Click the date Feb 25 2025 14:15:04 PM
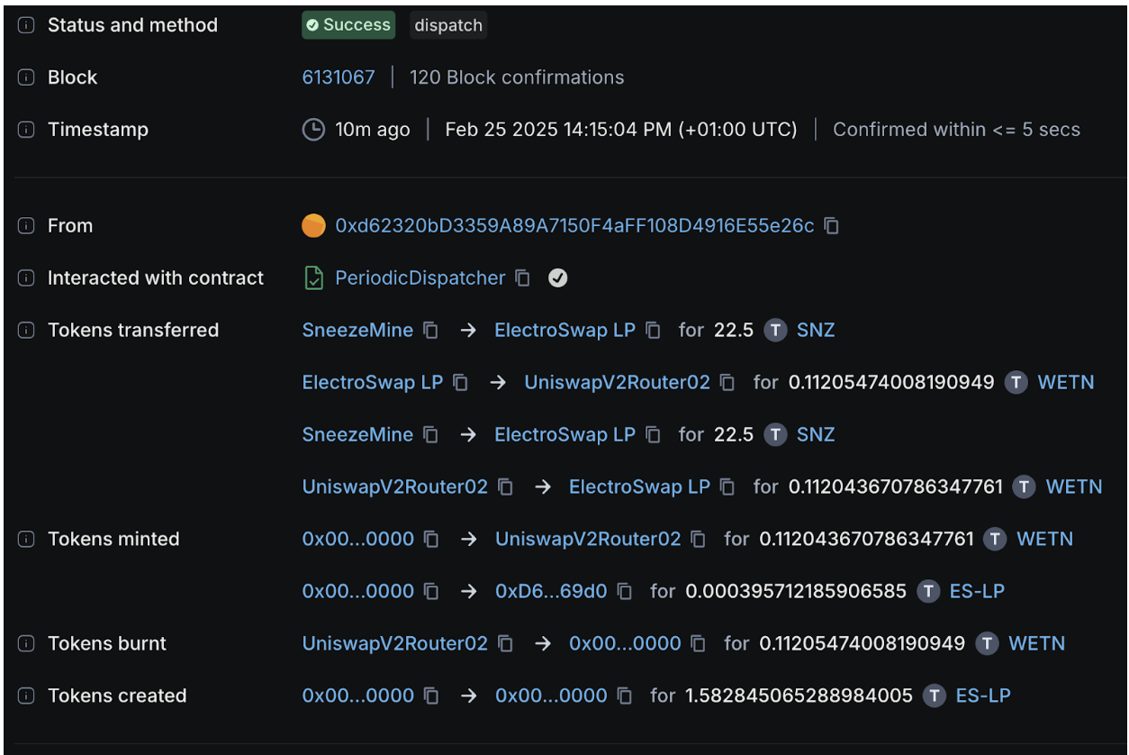1129x755 pixels. 558,130
